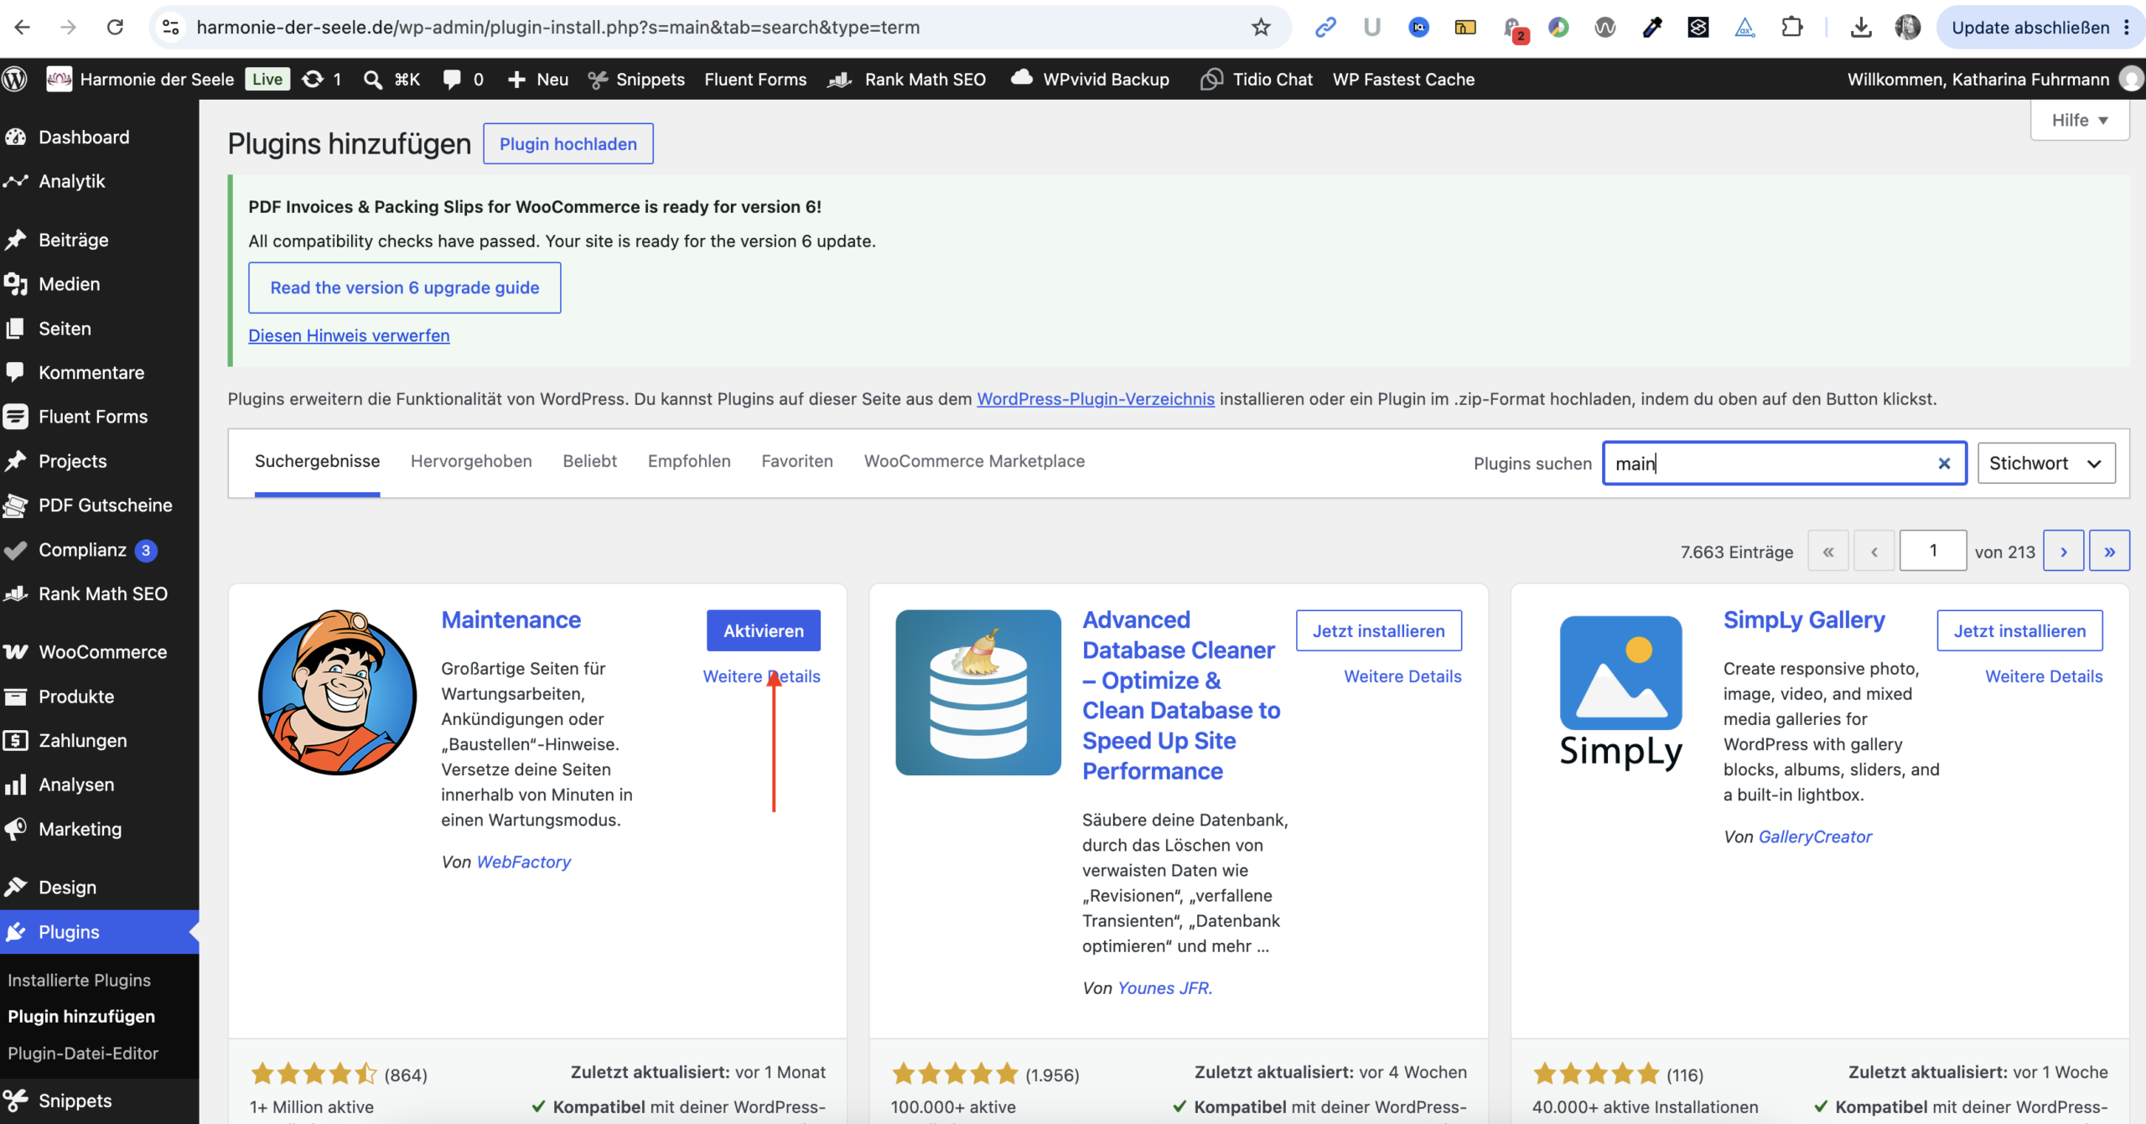This screenshot has width=2146, height=1124.
Task: Dismiss notice via Diesen Hinweis verwerfen
Action: (x=349, y=335)
